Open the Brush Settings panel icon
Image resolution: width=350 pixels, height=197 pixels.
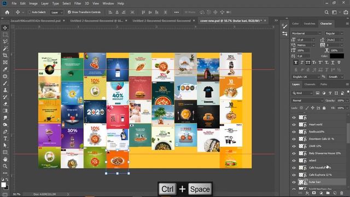coord(285,26)
